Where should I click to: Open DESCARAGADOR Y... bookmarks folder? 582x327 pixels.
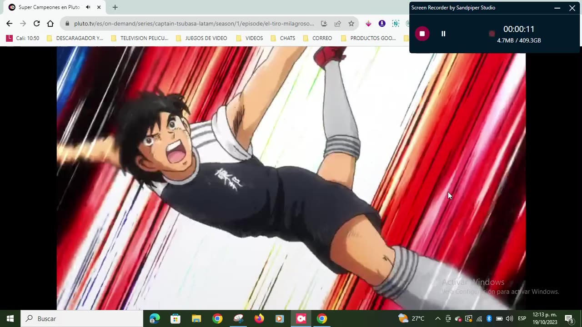pyautogui.click(x=75, y=38)
